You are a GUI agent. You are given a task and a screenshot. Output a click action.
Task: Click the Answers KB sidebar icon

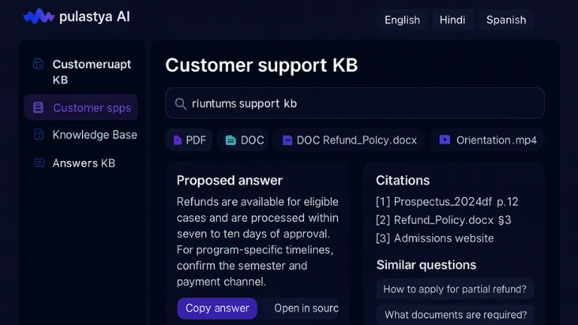point(39,162)
